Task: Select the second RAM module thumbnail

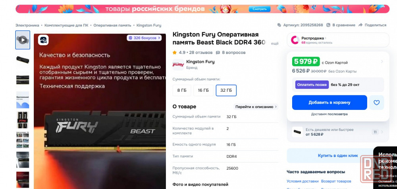Action: pos(23,60)
